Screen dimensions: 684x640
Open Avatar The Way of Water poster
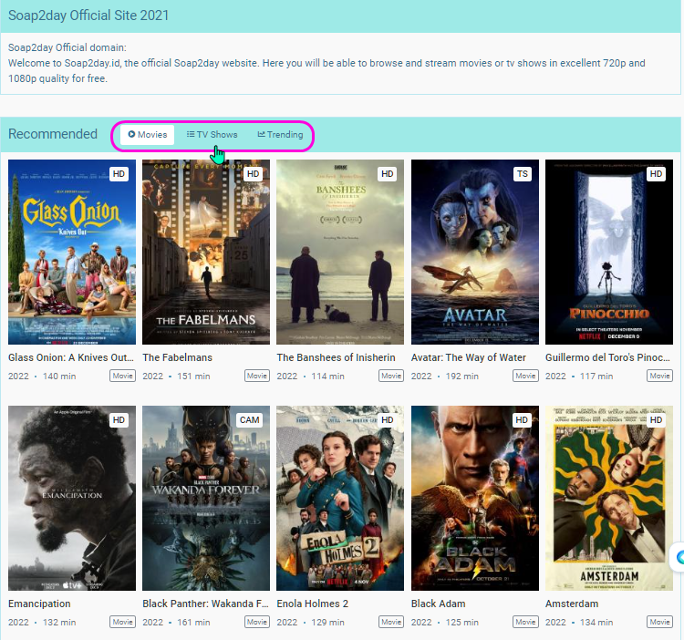[475, 252]
